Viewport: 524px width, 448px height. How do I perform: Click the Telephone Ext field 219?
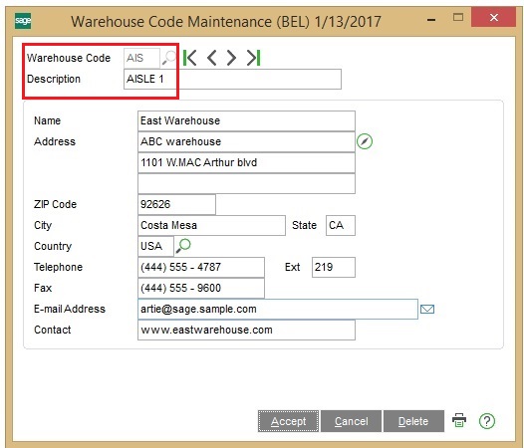click(334, 267)
